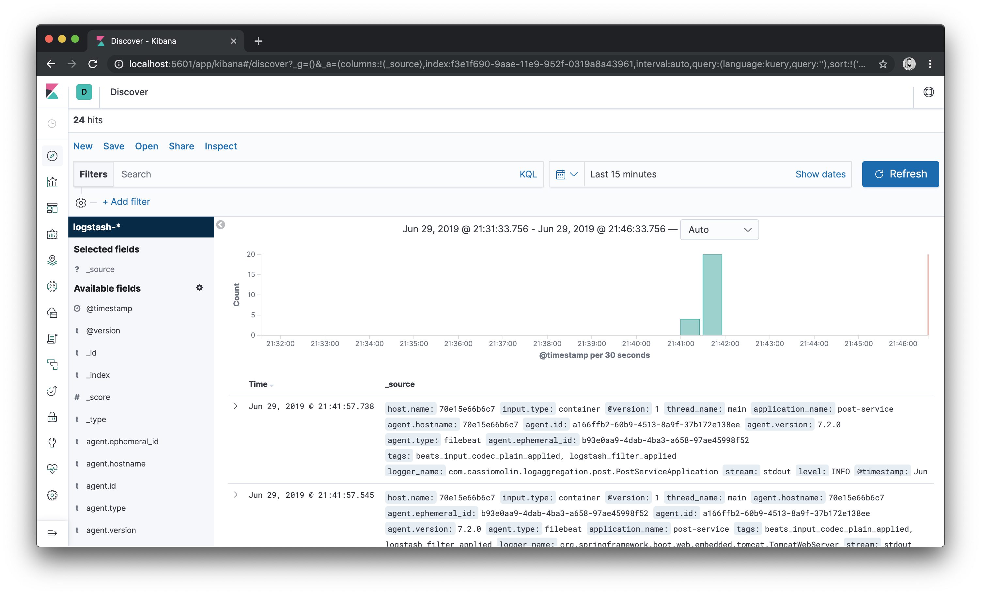
Task: Click the Refresh button
Action: point(900,174)
